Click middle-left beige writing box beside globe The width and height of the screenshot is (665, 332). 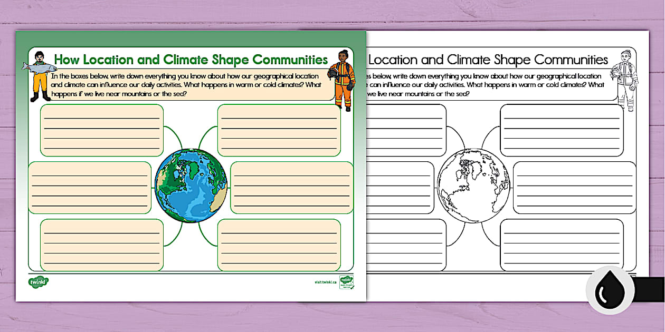tap(89, 188)
